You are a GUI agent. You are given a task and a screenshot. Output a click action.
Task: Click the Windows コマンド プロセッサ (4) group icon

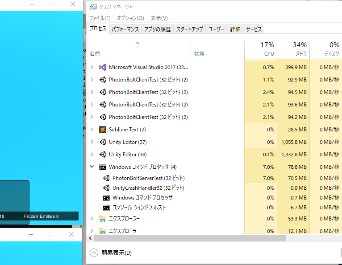click(103, 167)
